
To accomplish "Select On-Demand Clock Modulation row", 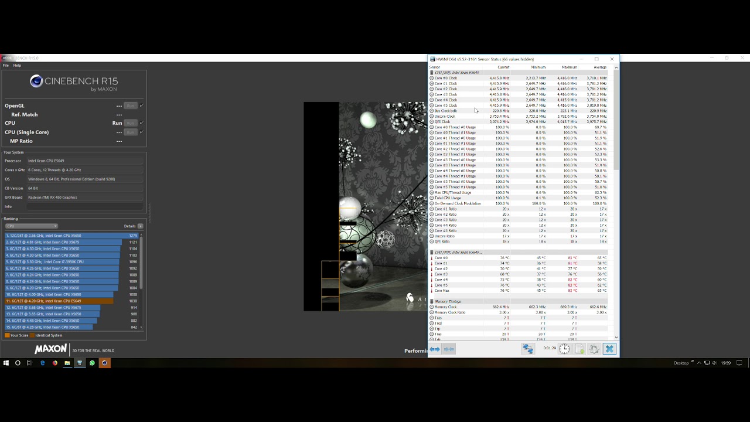I will [519, 203].
